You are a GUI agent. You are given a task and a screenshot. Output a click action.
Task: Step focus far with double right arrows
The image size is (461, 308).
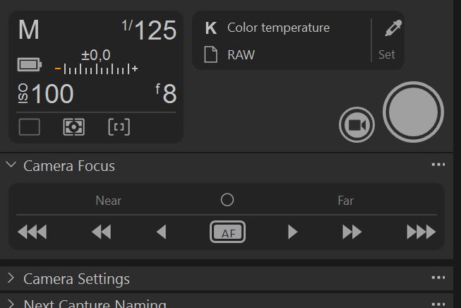tap(352, 232)
